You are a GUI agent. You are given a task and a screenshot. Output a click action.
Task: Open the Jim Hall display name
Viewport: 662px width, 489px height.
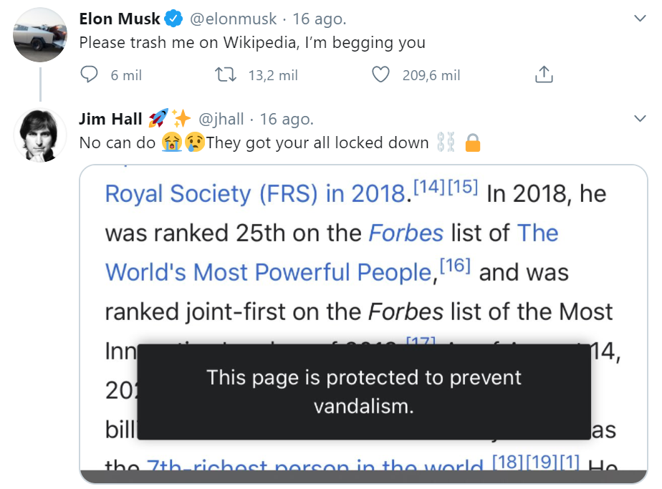111,119
